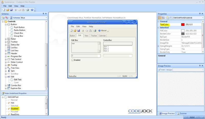This screenshot has width=205, height=119.
Task: Select the ReadOnly state in tree
Action: [x=15, y=114]
